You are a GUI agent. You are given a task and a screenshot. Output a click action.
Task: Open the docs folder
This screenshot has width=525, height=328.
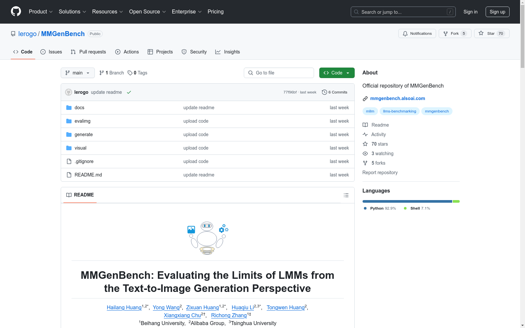click(x=79, y=108)
